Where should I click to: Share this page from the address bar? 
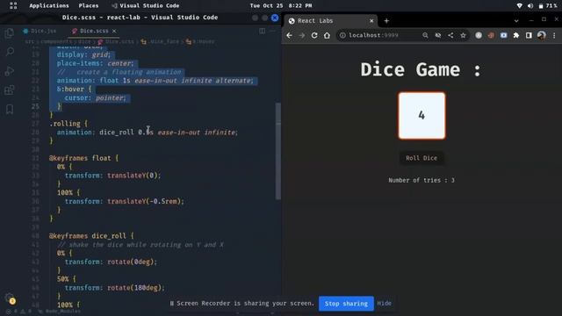pos(450,35)
